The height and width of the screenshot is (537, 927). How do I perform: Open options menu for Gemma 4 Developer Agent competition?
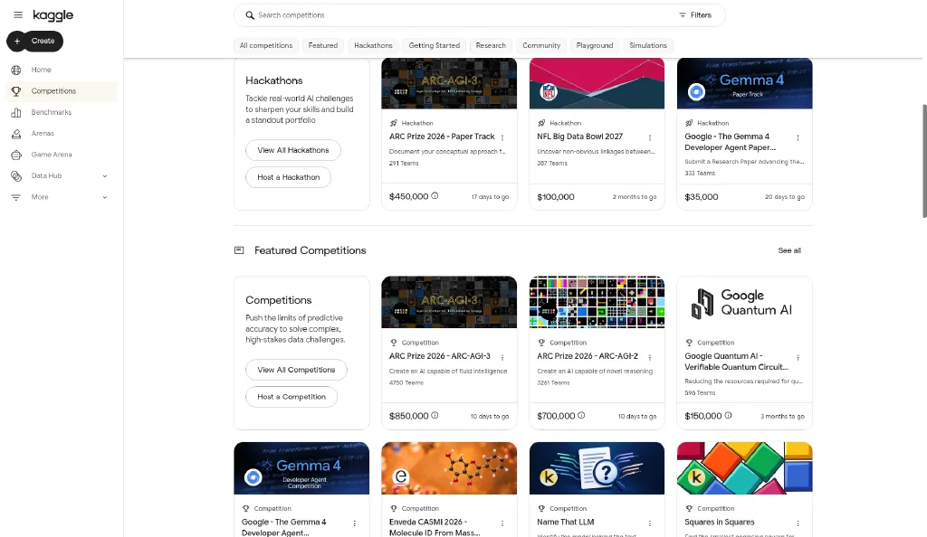355,523
